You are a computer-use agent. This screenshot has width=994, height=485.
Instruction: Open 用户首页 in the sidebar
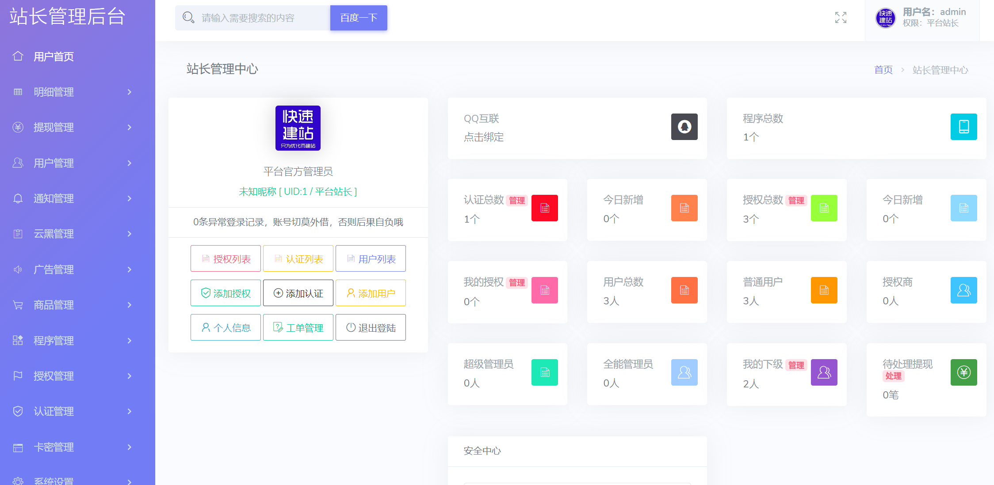click(x=54, y=57)
